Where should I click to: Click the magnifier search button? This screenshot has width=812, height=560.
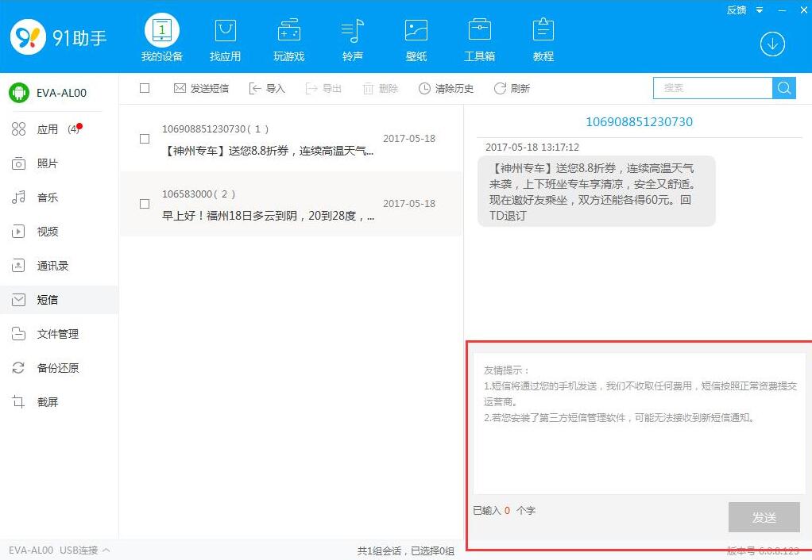[784, 88]
